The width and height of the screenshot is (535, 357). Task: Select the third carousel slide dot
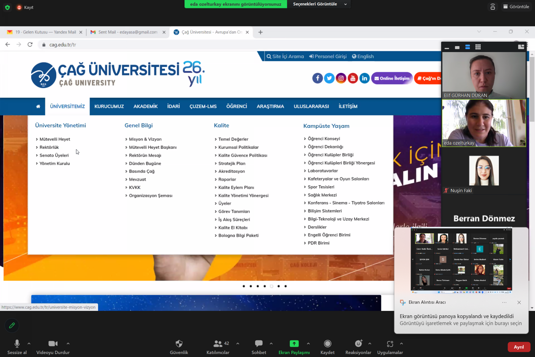258,286
